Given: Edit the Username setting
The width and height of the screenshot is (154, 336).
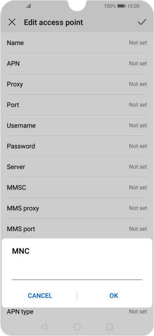Looking at the screenshot, I should click(x=77, y=126).
